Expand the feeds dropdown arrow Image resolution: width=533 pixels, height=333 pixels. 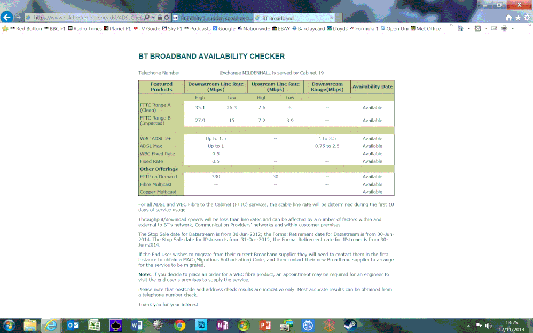tap(486, 28)
